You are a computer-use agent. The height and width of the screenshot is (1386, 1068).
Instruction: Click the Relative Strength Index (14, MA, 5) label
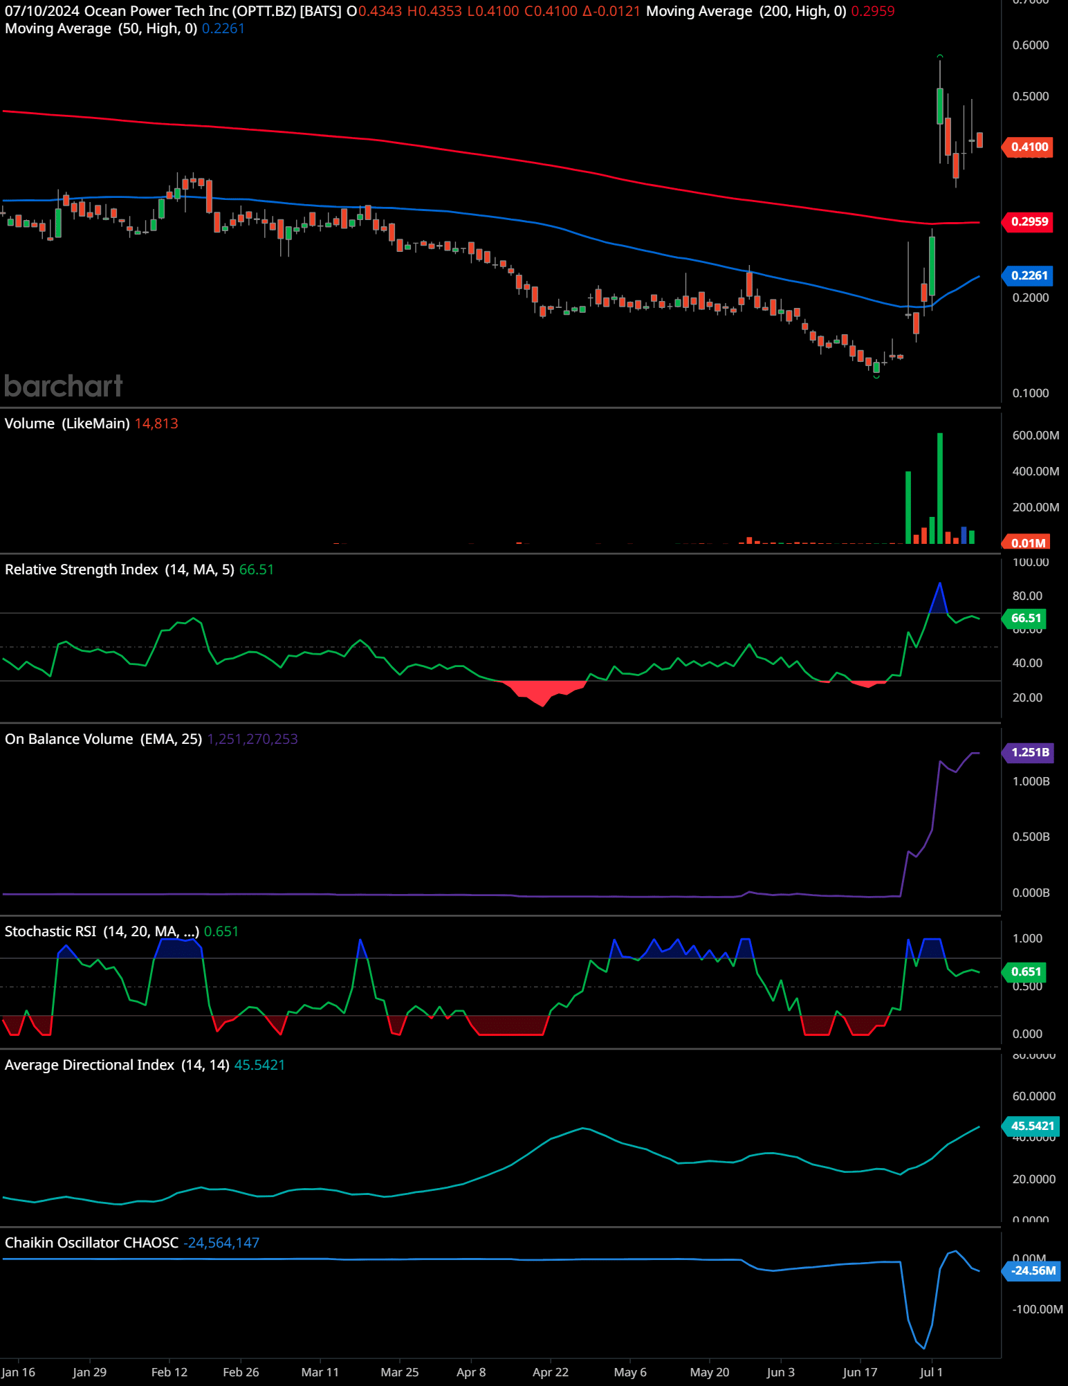coord(120,569)
